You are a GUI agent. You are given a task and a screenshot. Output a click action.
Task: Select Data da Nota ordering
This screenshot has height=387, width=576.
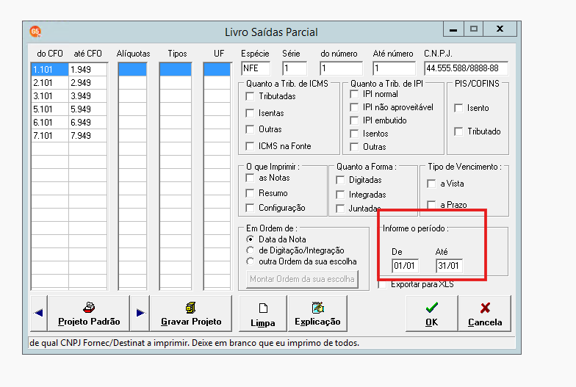pyautogui.click(x=250, y=239)
